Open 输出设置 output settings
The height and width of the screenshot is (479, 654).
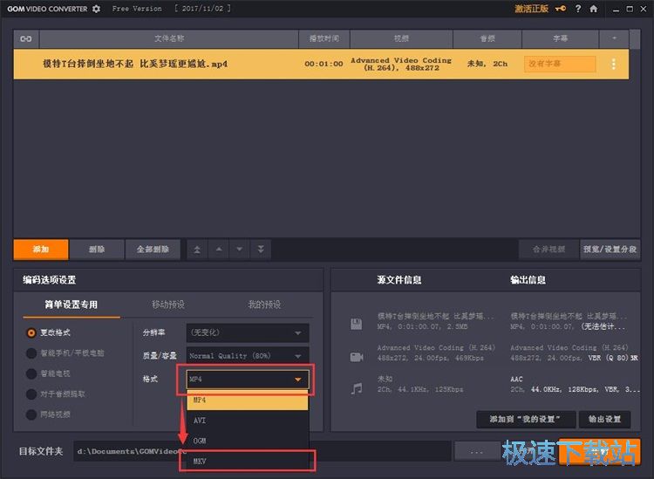click(605, 420)
